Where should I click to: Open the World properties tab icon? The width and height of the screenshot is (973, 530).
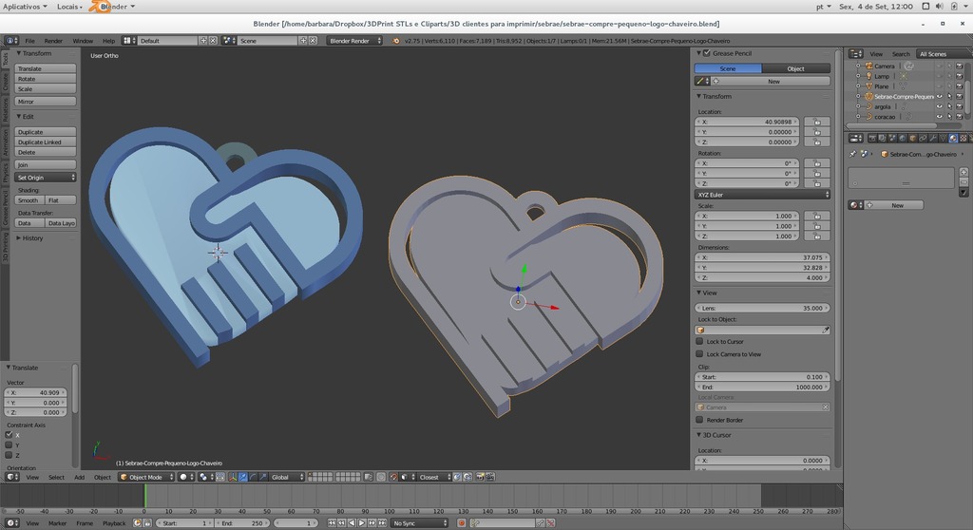tap(903, 139)
